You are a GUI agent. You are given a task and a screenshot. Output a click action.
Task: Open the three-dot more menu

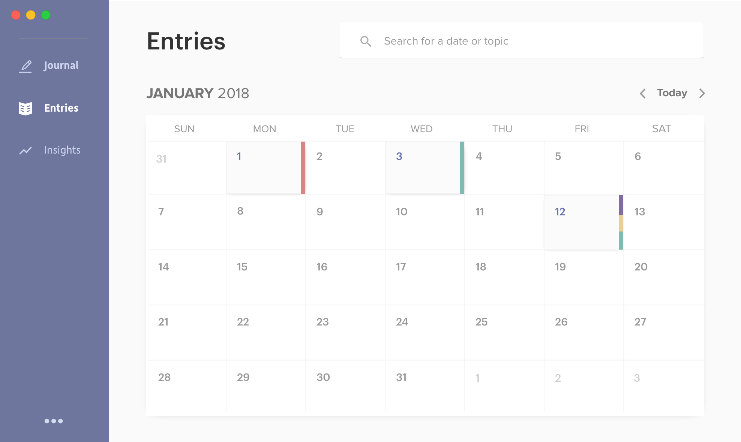(54, 421)
